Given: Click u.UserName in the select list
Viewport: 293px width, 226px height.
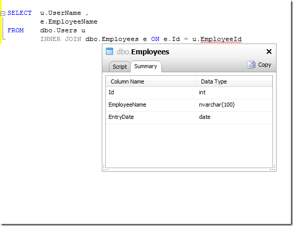Looking at the screenshot, I should (x=61, y=13).
